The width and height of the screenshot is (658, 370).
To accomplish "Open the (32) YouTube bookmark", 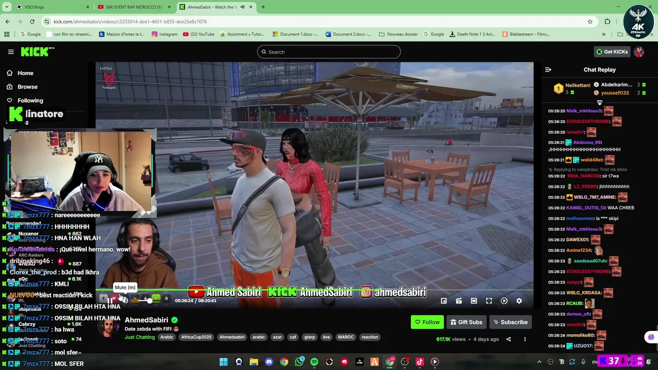I will click(x=198, y=34).
